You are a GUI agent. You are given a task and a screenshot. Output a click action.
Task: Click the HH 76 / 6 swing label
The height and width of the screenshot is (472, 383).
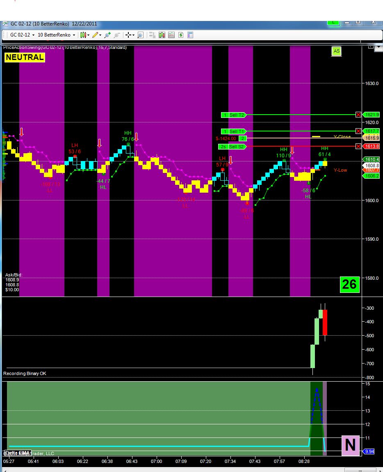[128, 136]
